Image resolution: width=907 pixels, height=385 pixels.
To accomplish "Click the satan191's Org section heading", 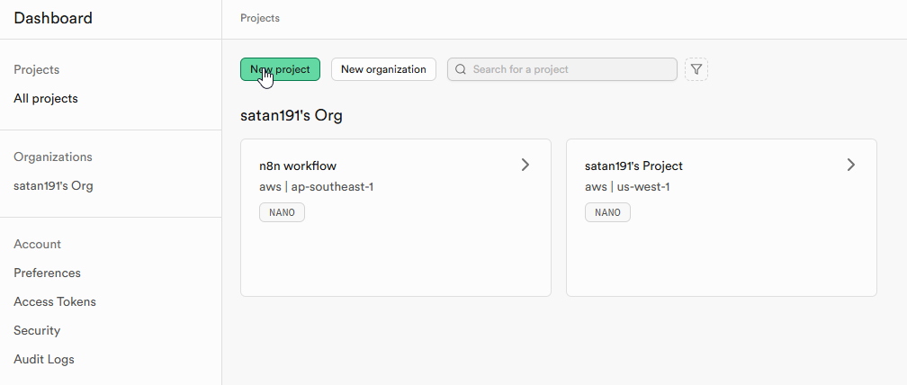I will click(292, 116).
